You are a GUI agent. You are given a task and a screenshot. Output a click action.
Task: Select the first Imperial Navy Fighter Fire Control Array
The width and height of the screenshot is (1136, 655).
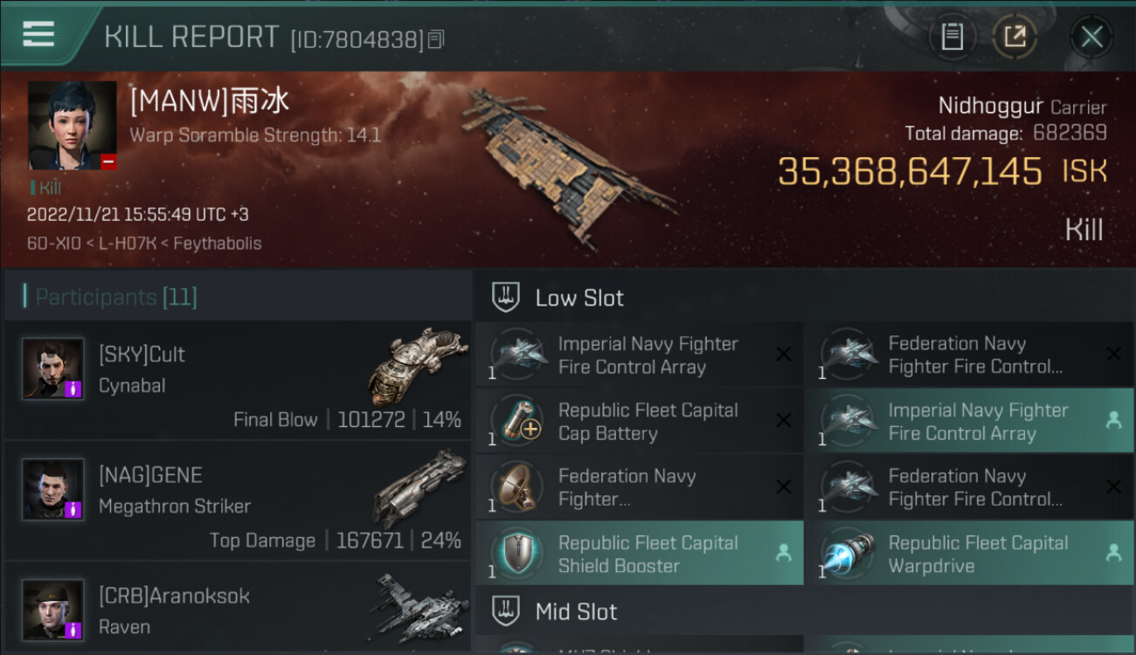[639, 355]
